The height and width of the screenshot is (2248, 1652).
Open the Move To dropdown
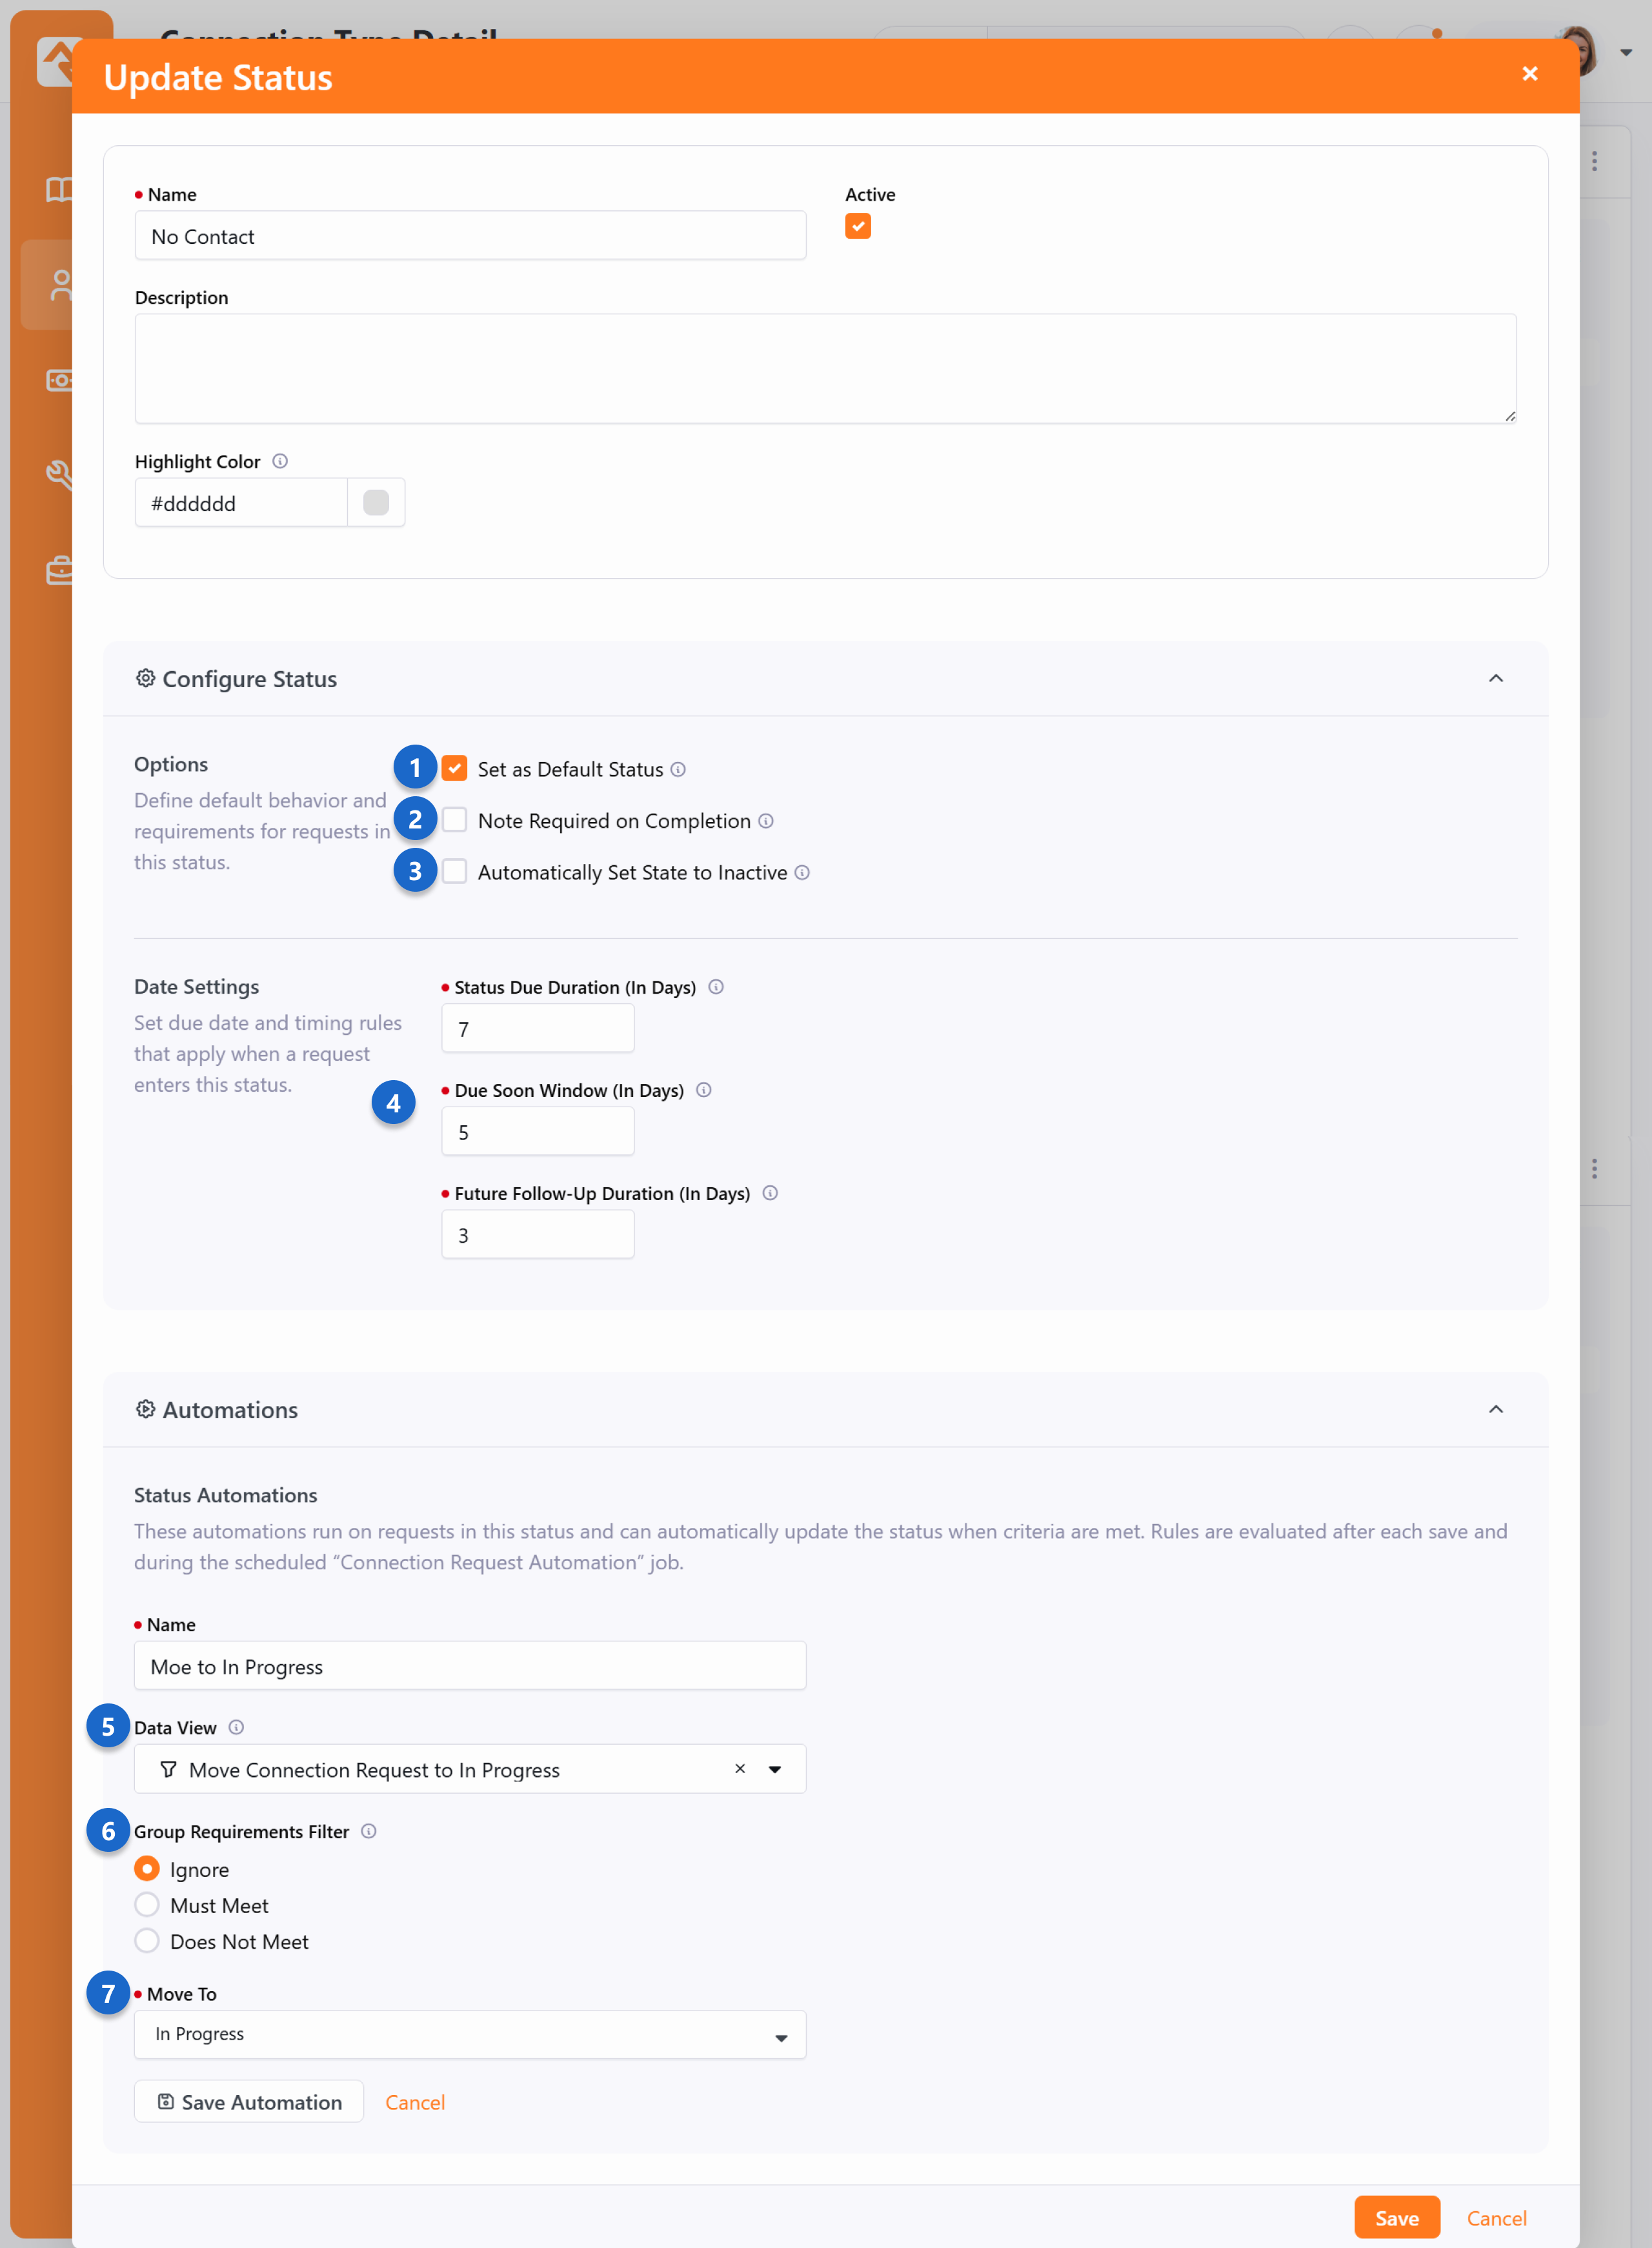470,2035
